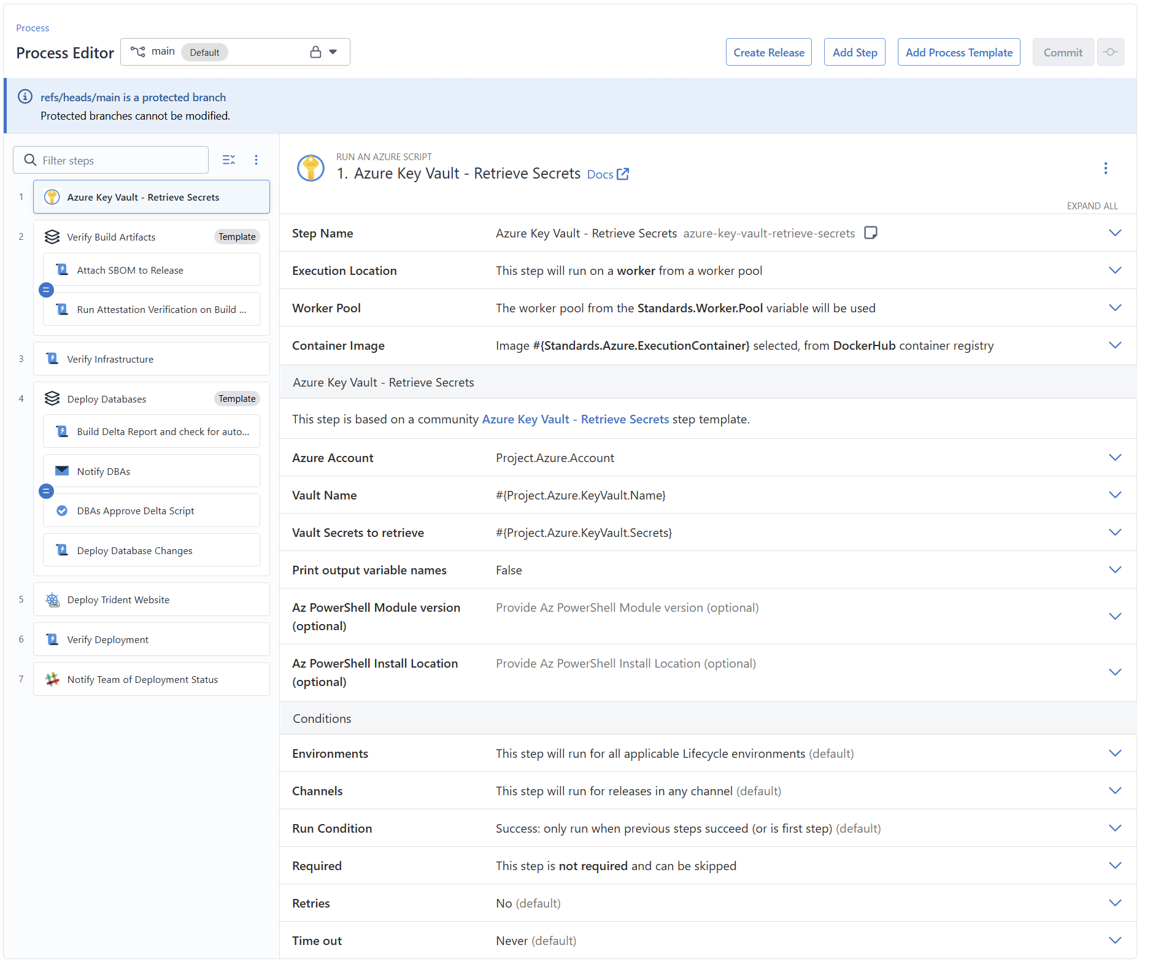The width and height of the screenshot is (1150, 964).
Task: Select the Slack icon on Notify Team step
Action: (x=52, y=679)
